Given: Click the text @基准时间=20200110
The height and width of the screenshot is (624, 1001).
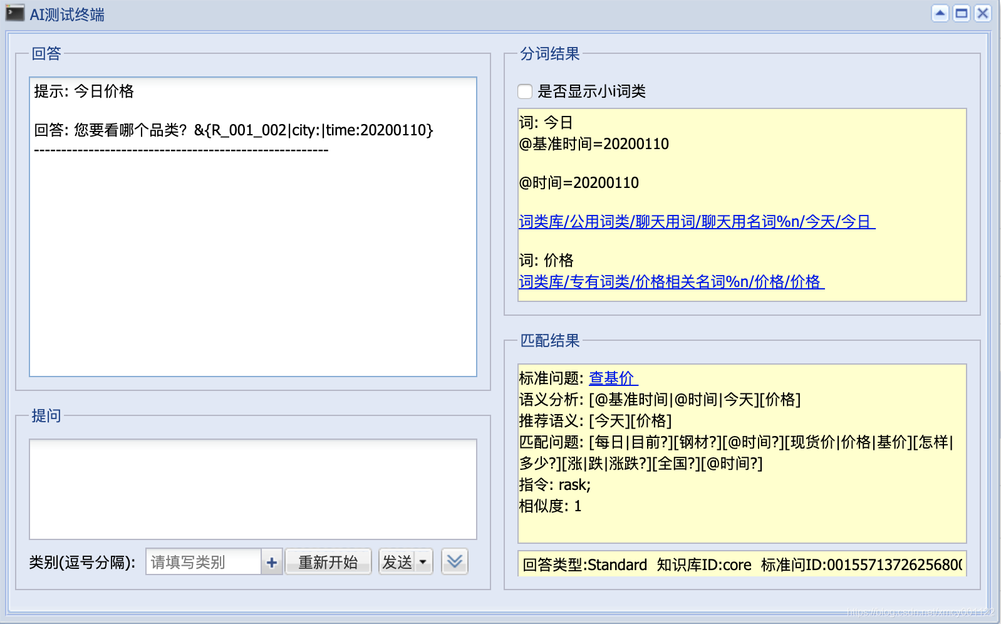Looking at the screenshot, I should tap(594, 144).
